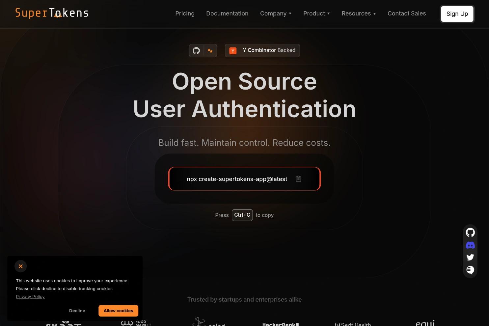Click "Trusted by startups and enterprises alike" text
This screenshot has height=326, width=489.
point(244,299)
